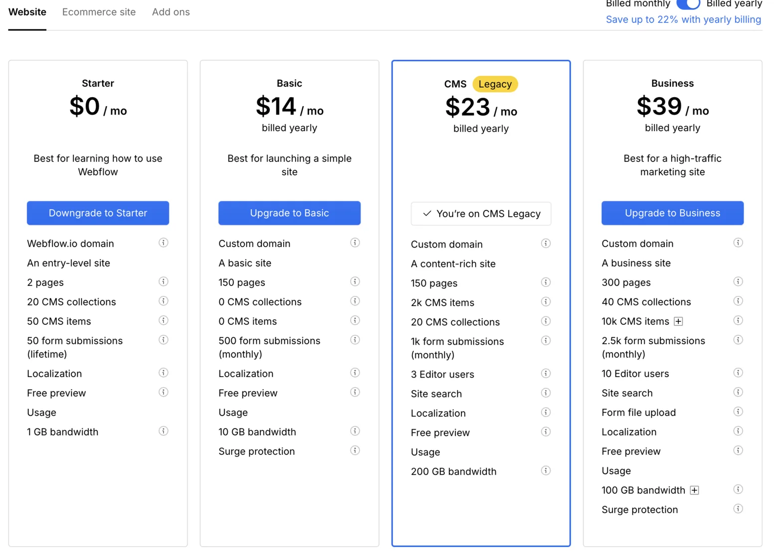Show info for 100 GB bandwidth

point(738,489)
